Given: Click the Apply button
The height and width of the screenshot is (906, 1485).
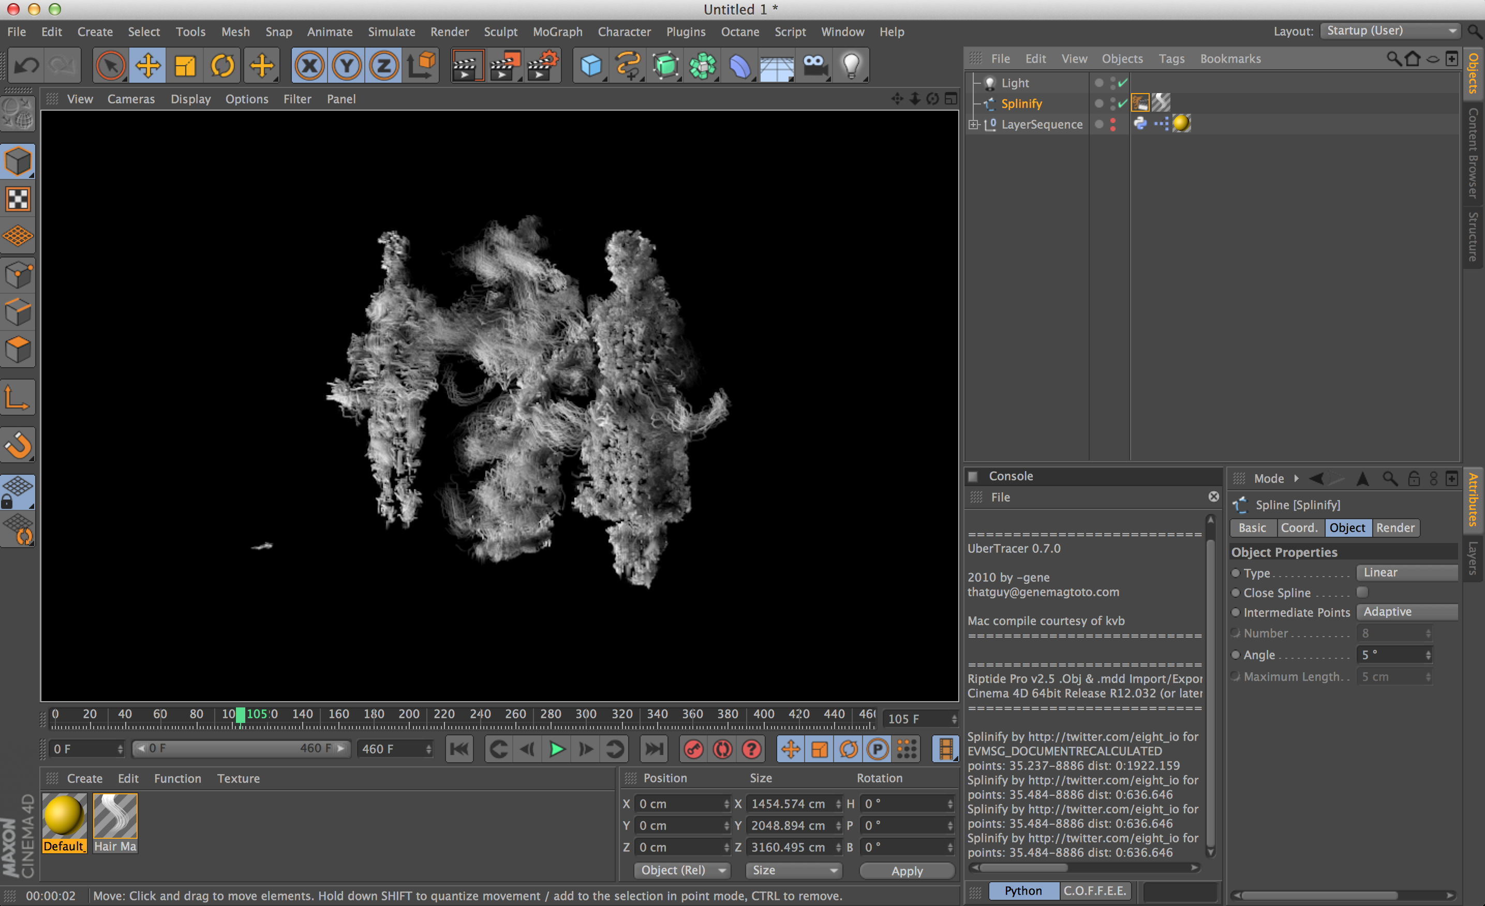Looking at the screenshot, I should coord(907,871).
